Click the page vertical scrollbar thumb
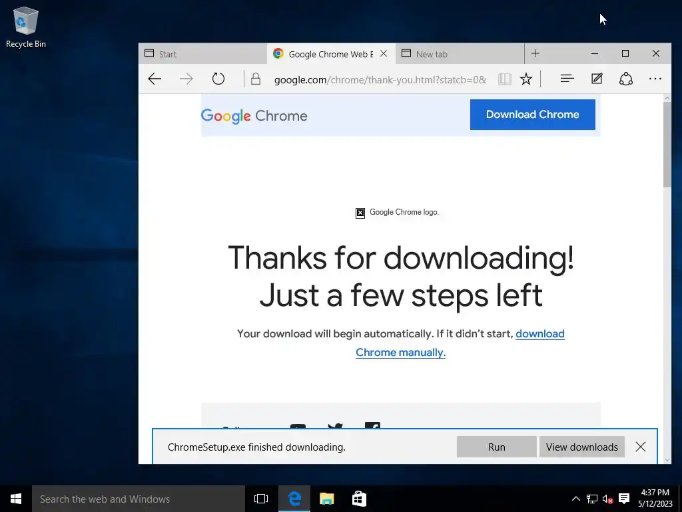682x512 pixels. tap(667, 146)
